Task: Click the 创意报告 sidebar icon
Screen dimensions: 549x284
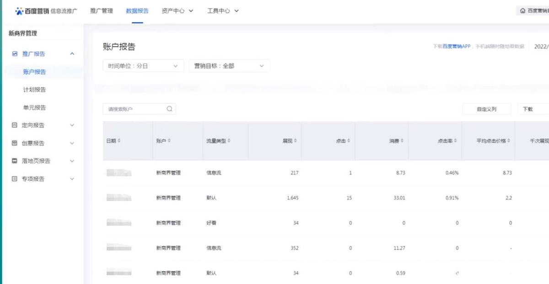Action: (x=15, y=143)
